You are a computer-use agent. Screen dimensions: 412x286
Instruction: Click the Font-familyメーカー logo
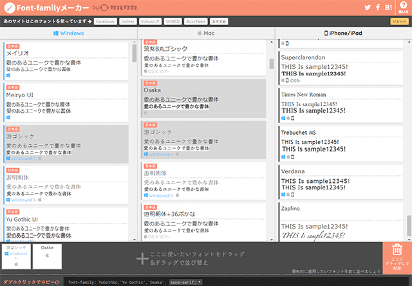(x=47, y=8)
